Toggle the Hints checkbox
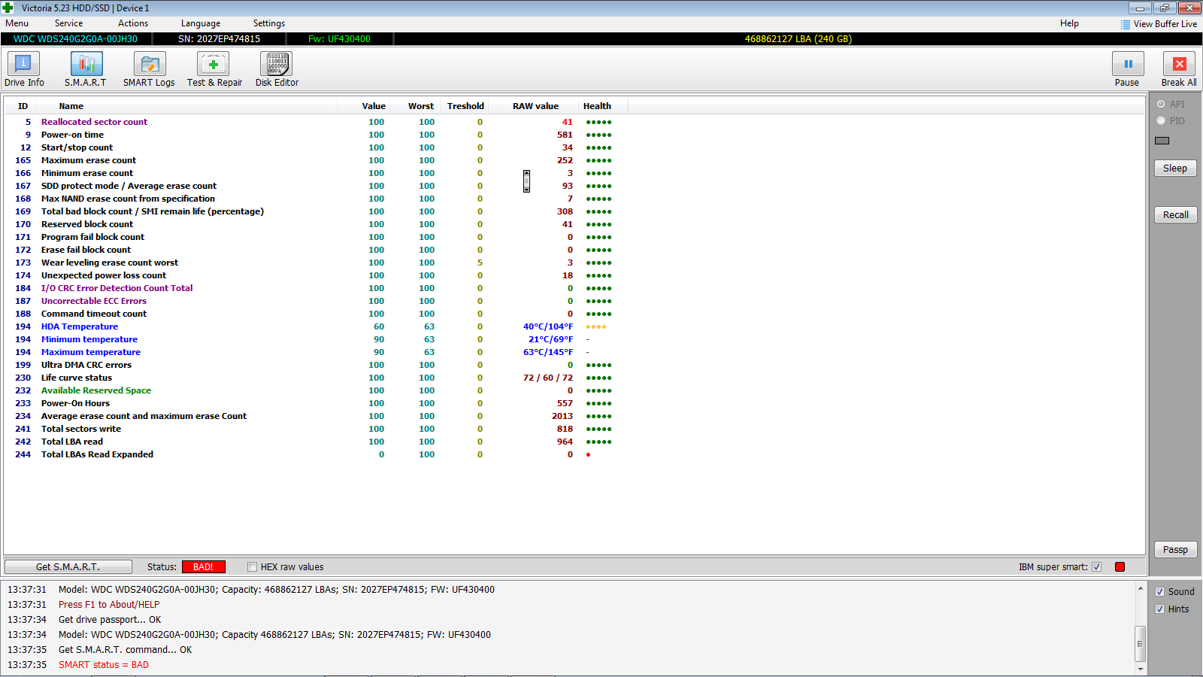Screen dimensions: 1203x677 pyautogui.click(x=1160, y=609)
